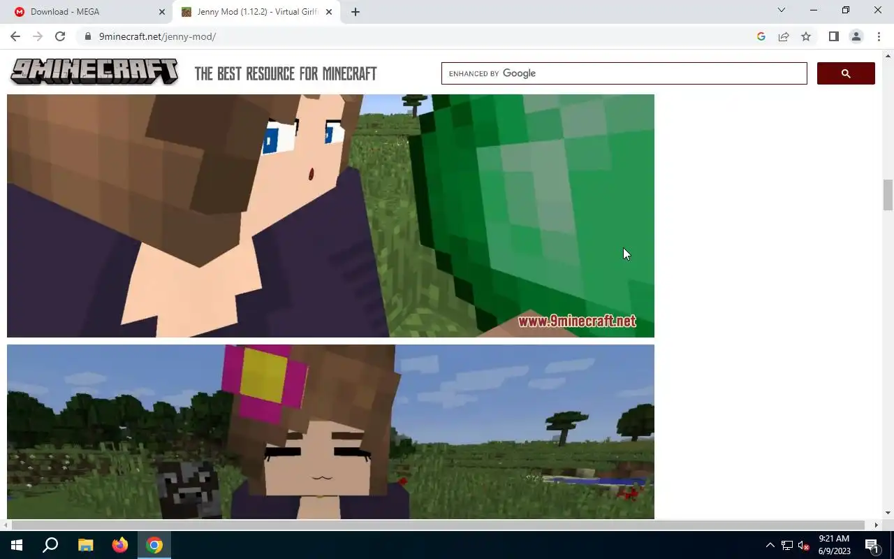The width and height of the screenshot is (894, 559).
Task: Open the muted volume tray icon
Action: pyautogui.click(x=804, y=545)
